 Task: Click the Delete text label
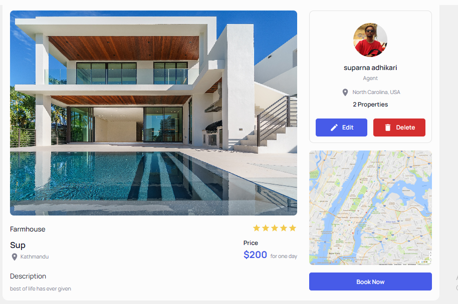(405, 127)
